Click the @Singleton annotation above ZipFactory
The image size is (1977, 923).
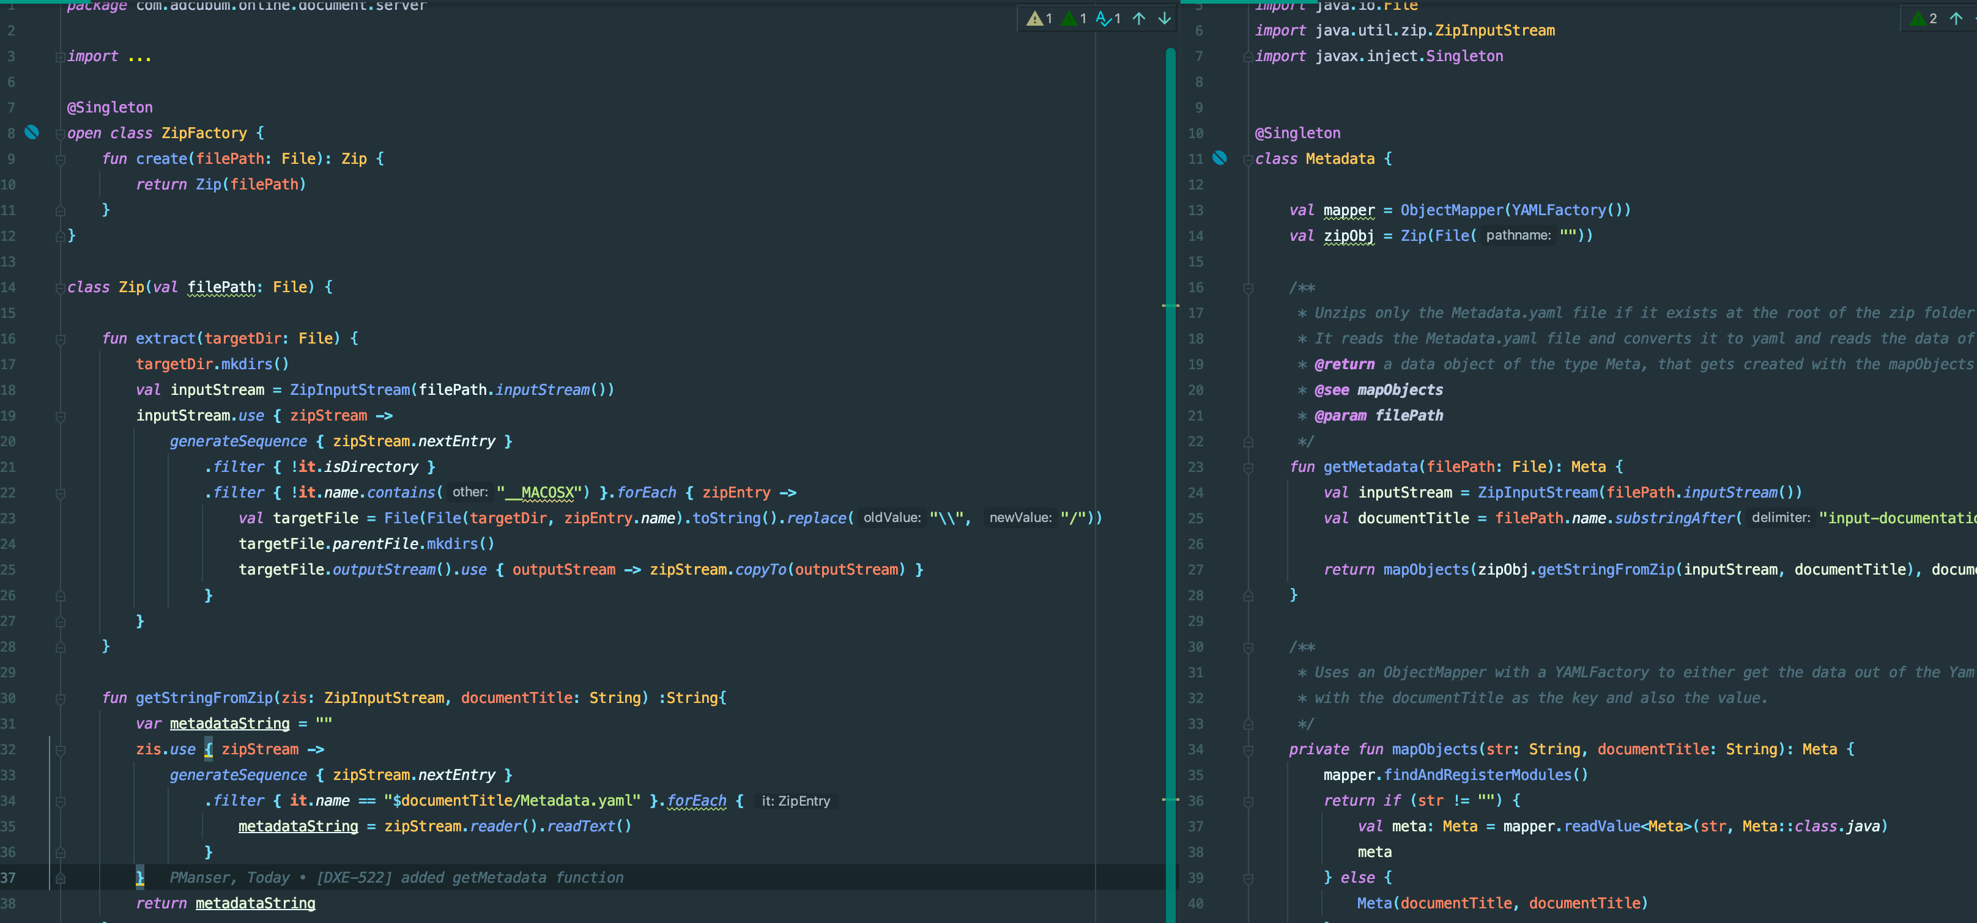(x=109, y=108)
